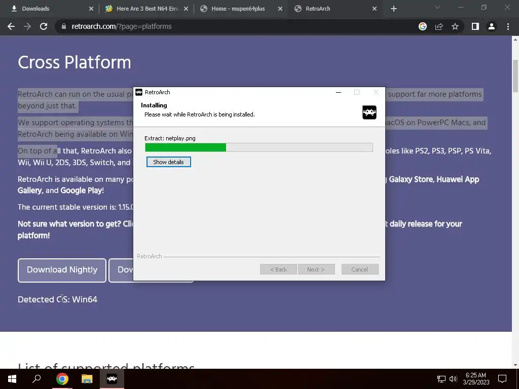The image size is (519, 389).
Task: Close the mupen64plus tab
Action: pyautogui.click(x=280, y=9)
